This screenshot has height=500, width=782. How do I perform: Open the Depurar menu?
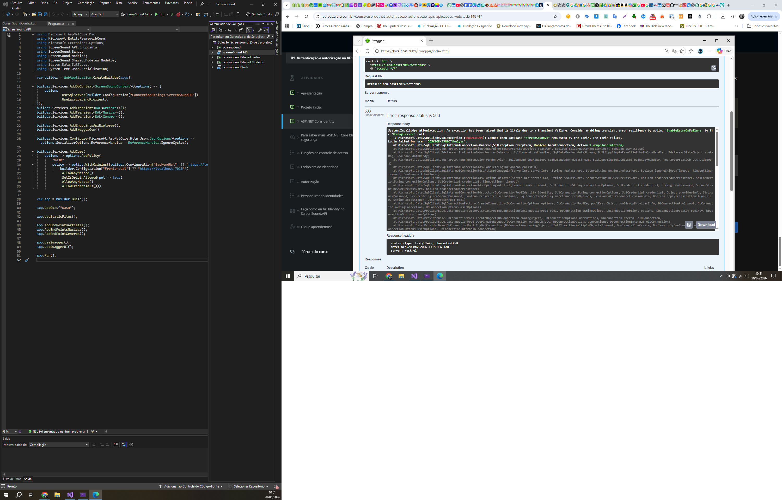pyautogui.click(x=105, y=3)
